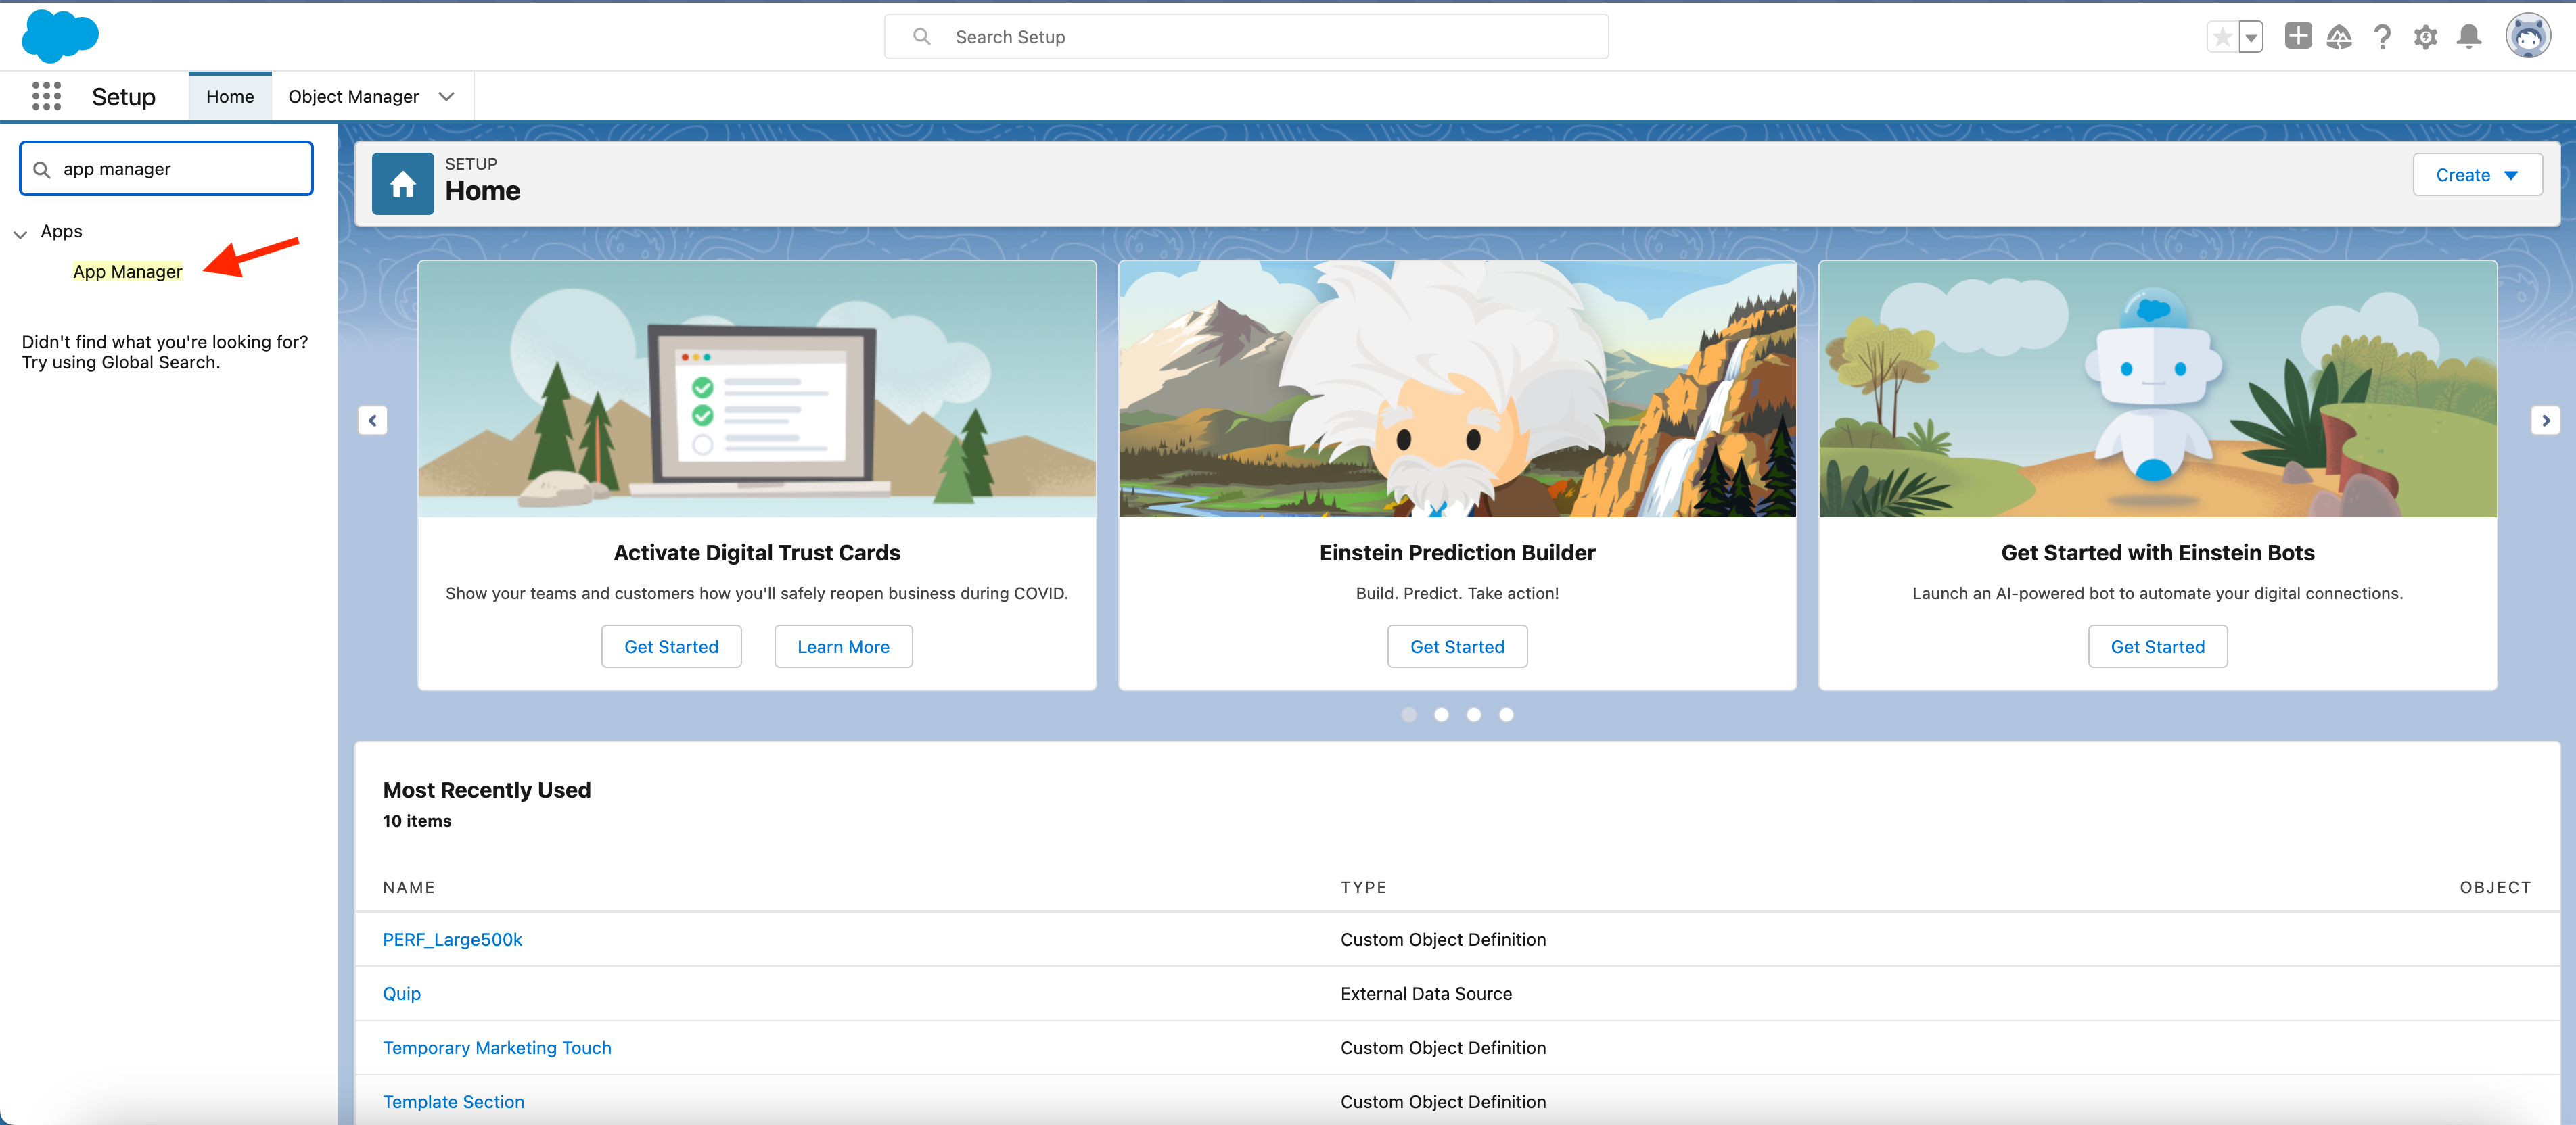
Task: Select the last carousel dot indicator
Action: [1506, 715]
